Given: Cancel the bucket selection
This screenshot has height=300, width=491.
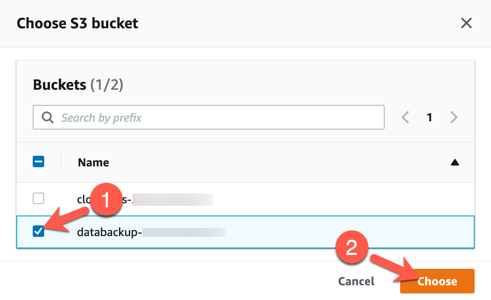Looking at the screenshot, I should (x=356, y=281).
